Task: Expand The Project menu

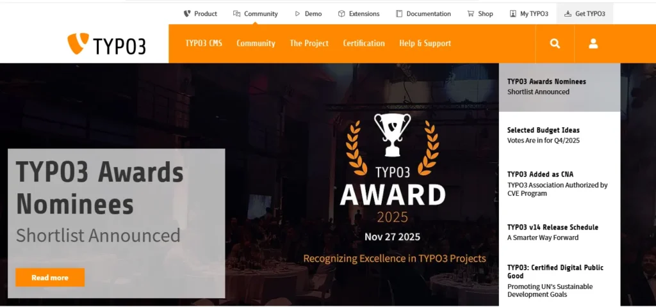Action: coord(309,43)
